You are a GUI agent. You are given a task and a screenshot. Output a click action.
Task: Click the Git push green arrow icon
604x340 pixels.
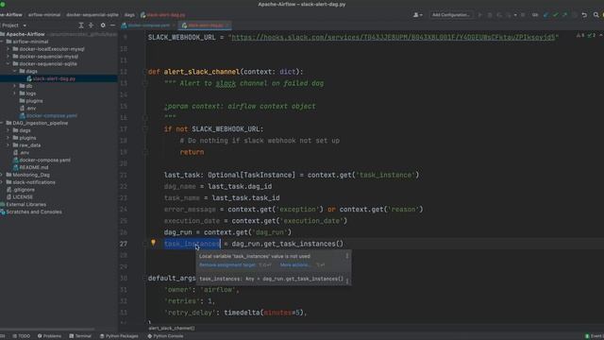coord(564,15)
